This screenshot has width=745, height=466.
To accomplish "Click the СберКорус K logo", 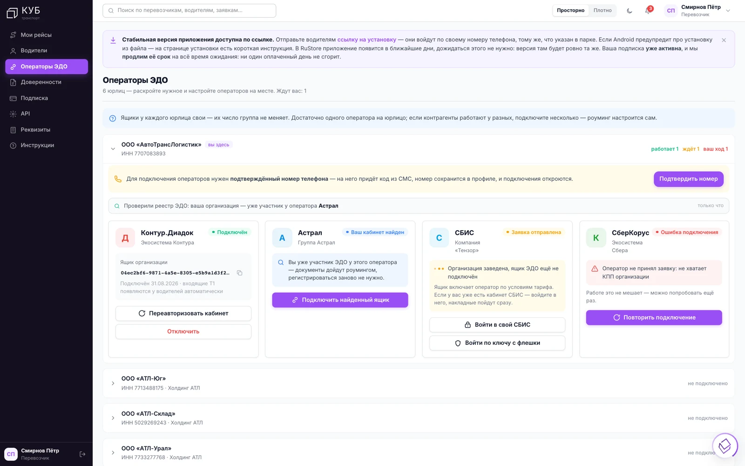I will tap(596, 238).
